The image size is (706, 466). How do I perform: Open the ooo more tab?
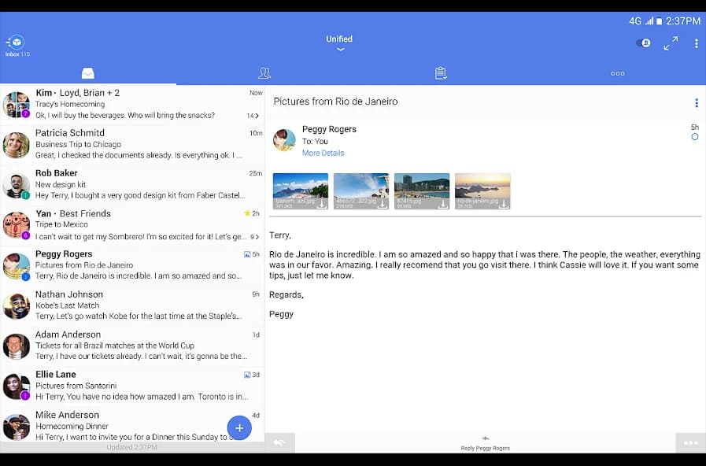tap(617, 72)
